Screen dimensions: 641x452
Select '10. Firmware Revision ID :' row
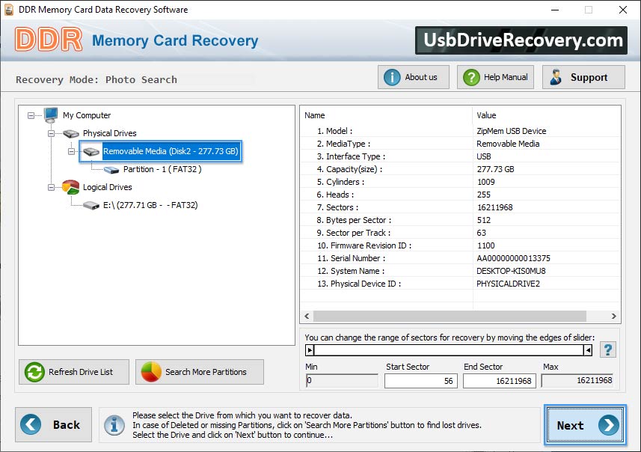tap(460, 245)
